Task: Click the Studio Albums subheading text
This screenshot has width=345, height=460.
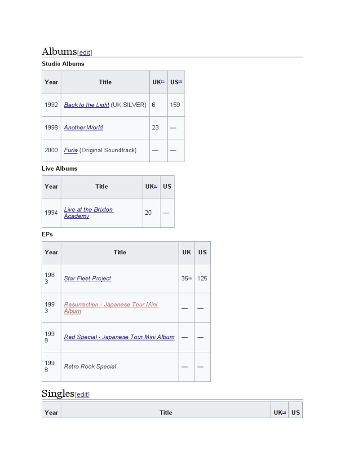Action: 63,64
